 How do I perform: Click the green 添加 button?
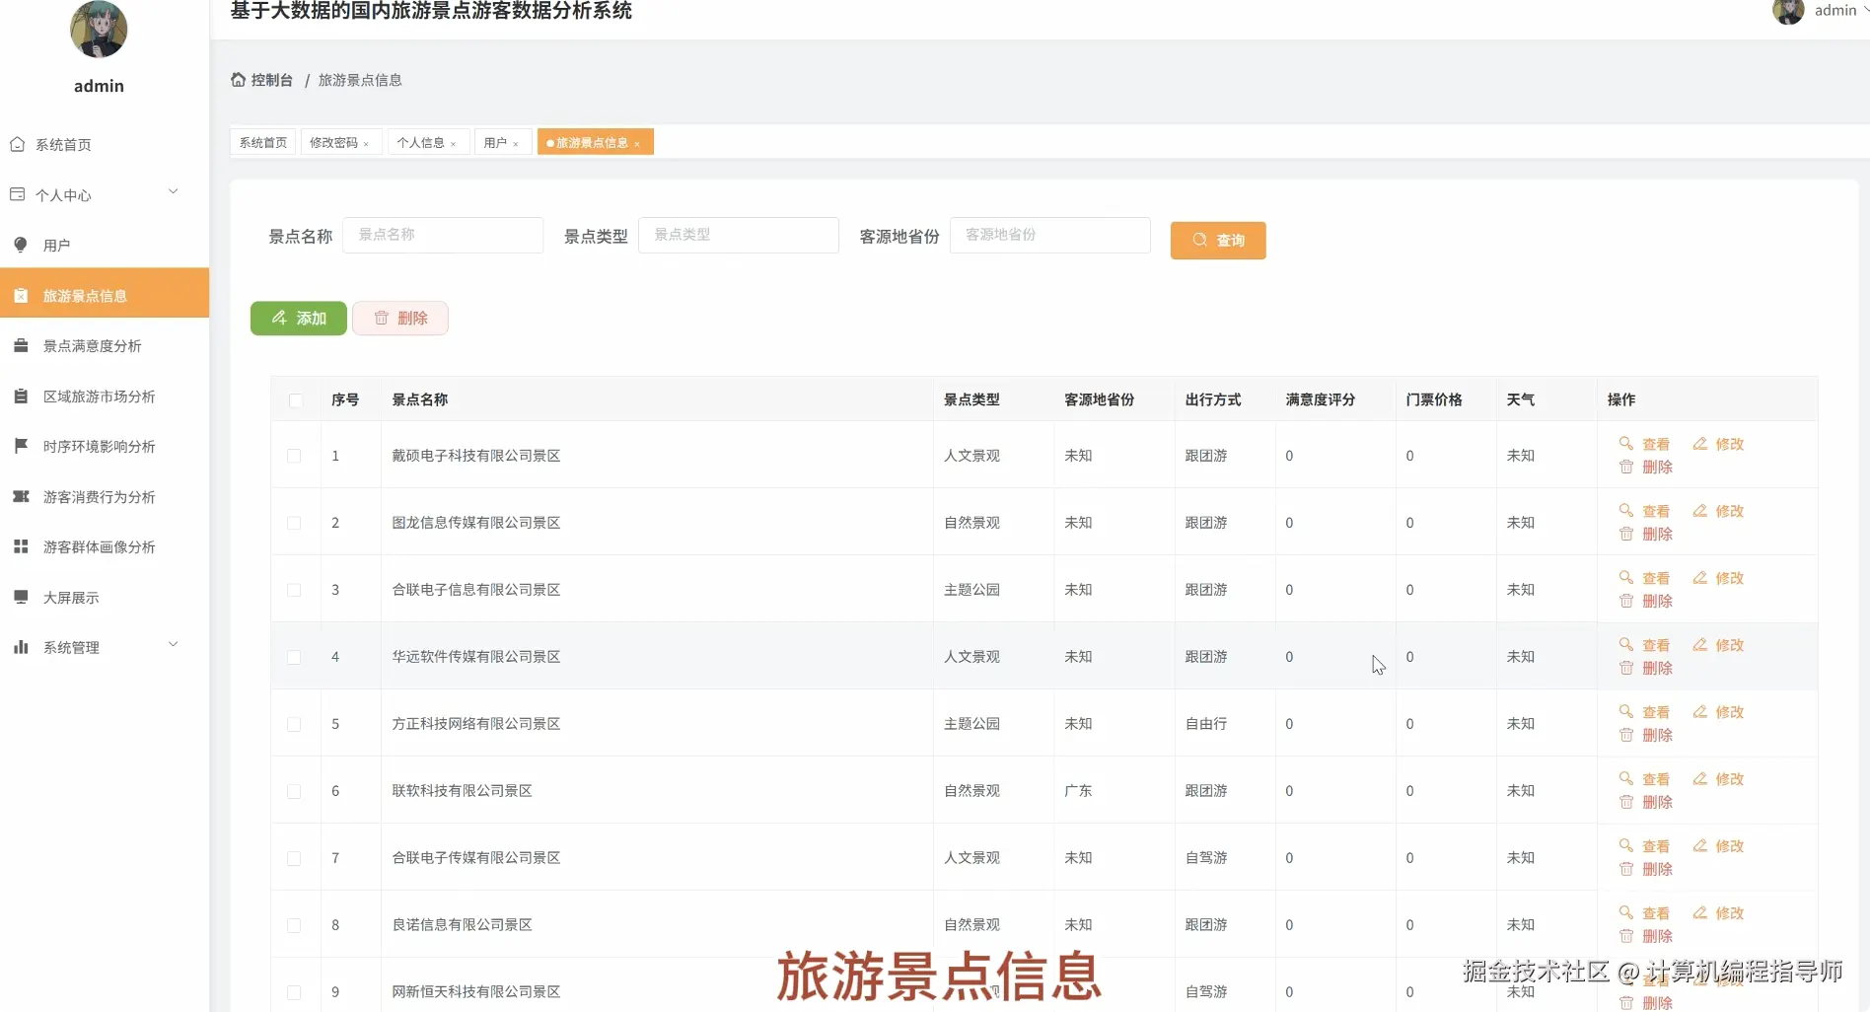click(x=299, y=318)
